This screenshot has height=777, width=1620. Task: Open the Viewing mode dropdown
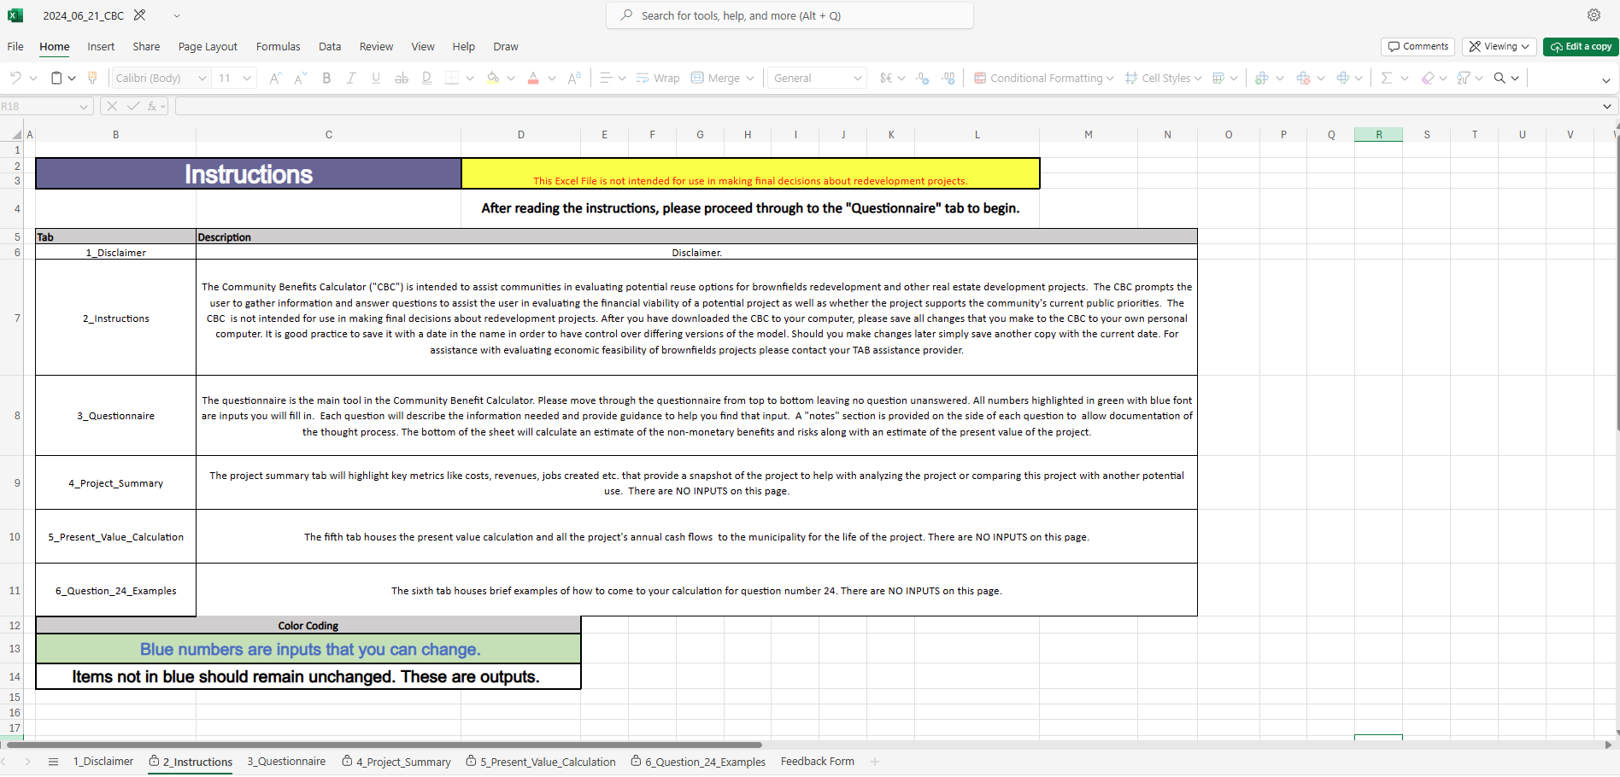(x=1499, y=46)
